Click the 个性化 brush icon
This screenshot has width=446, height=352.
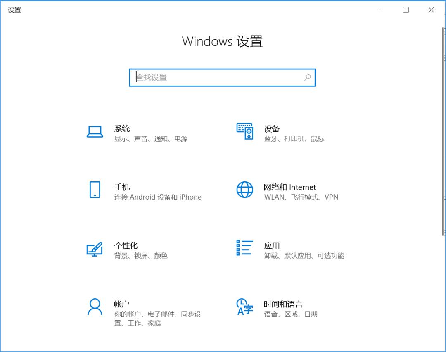click(95, 249)
